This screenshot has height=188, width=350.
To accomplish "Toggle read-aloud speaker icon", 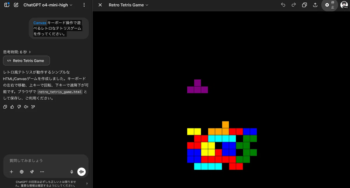I will click(26, 107).
